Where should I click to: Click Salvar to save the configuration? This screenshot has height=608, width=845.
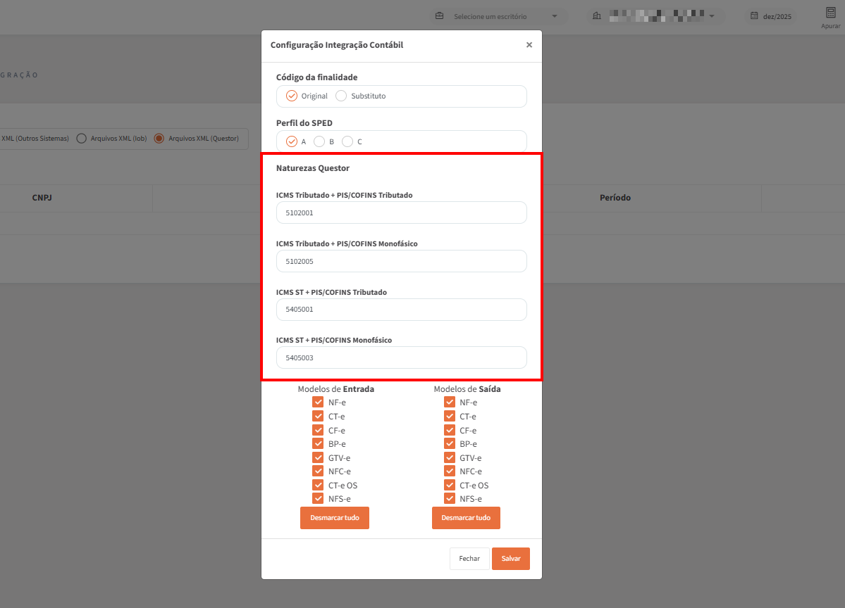pos(510,559)
